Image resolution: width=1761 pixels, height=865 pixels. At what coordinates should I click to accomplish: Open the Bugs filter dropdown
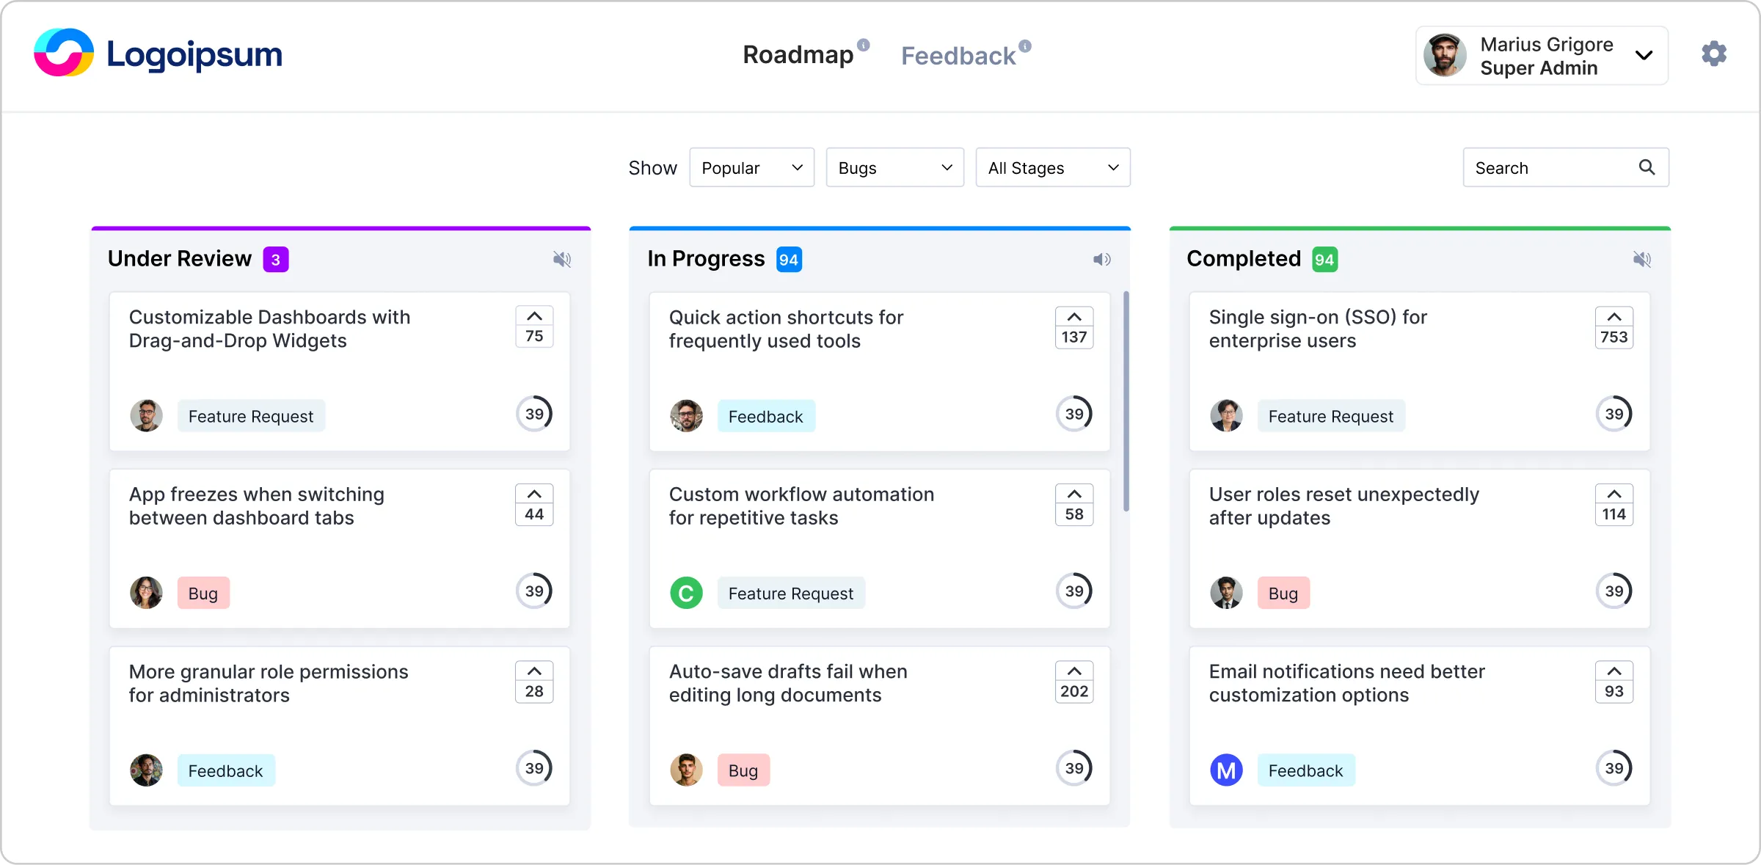pos(894,168)
